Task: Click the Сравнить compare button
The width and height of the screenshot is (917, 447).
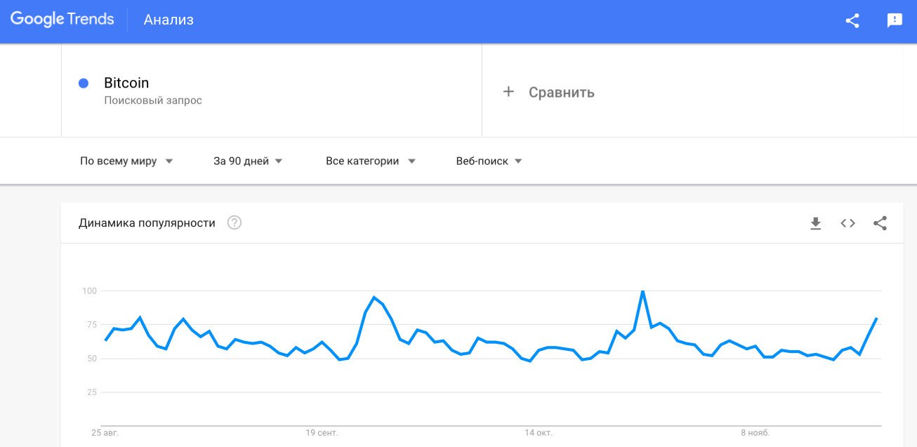Action: 561,92
